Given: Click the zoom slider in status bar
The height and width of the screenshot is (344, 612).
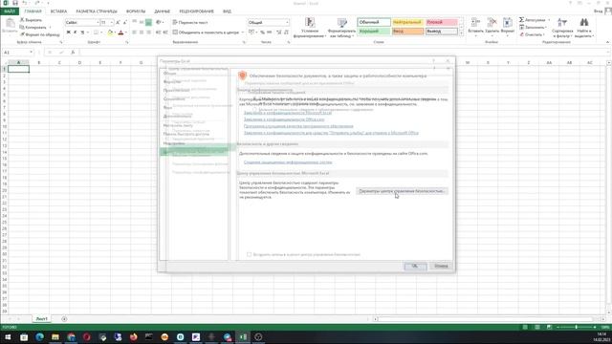Looking at the screenshot, I should [x=576, y=327].
